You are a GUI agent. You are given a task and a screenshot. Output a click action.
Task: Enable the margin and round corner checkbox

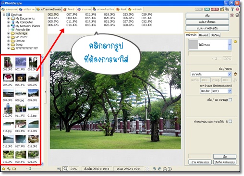pos(230,121)
